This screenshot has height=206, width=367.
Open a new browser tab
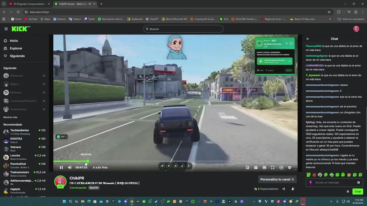[101, 4]
